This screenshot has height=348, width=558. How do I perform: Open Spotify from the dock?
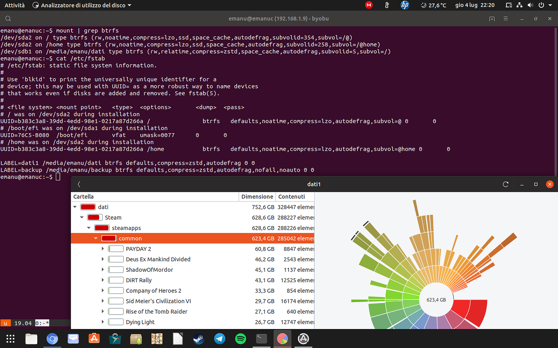click(241, 339)
